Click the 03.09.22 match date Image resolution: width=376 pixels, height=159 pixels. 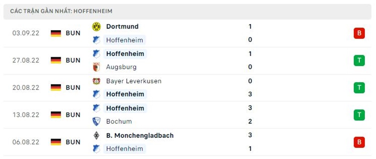tap(26, 33)
